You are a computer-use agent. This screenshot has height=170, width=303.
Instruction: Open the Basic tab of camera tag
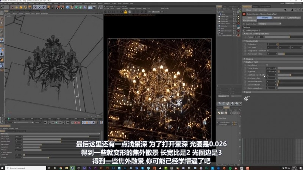tap(250, 17)
